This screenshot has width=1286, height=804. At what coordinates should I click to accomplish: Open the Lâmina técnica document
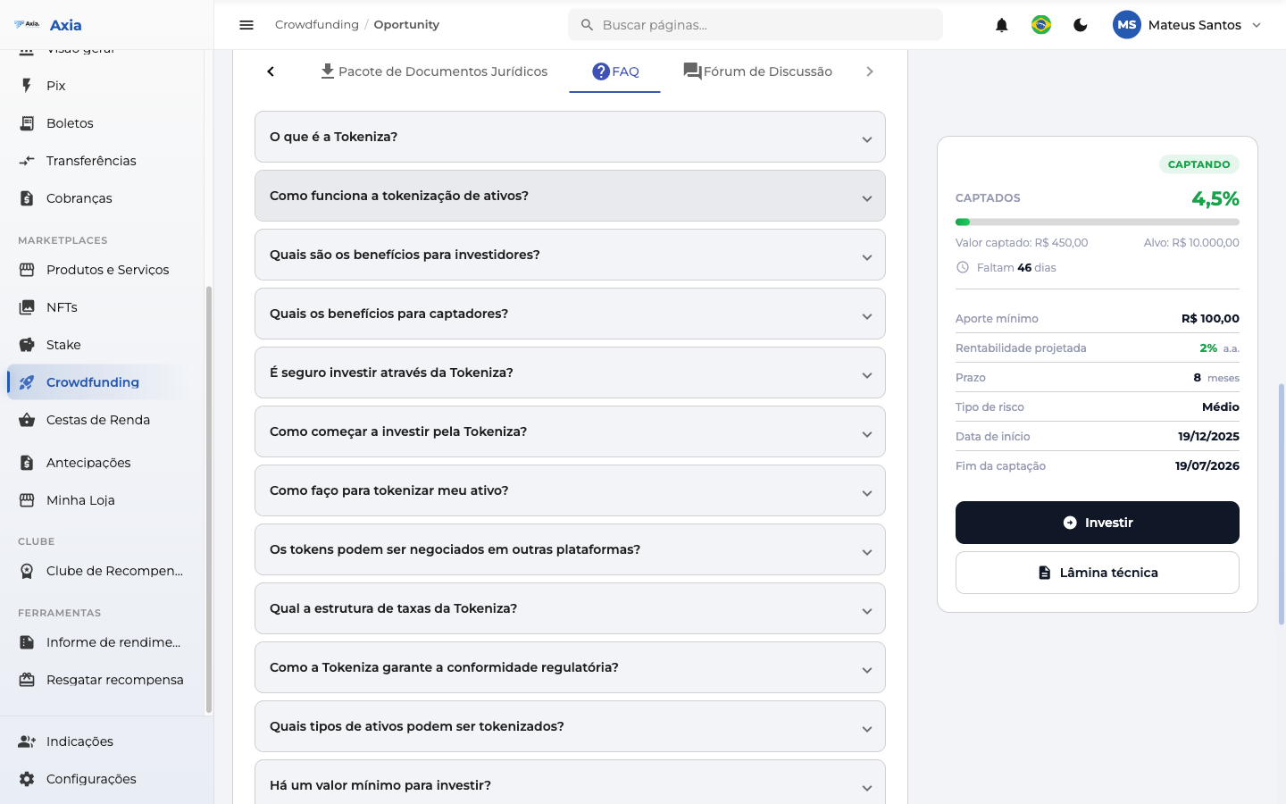1098,573
